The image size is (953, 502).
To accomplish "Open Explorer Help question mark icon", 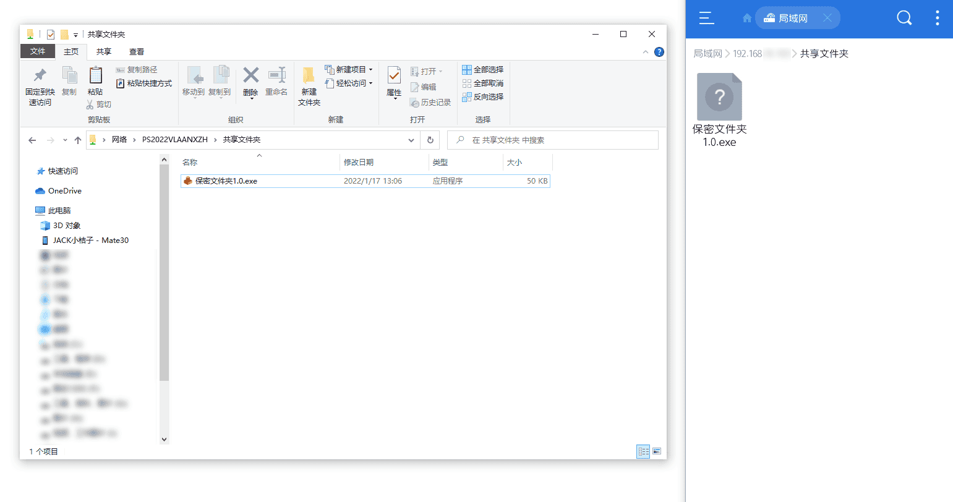I will [659, 52].
